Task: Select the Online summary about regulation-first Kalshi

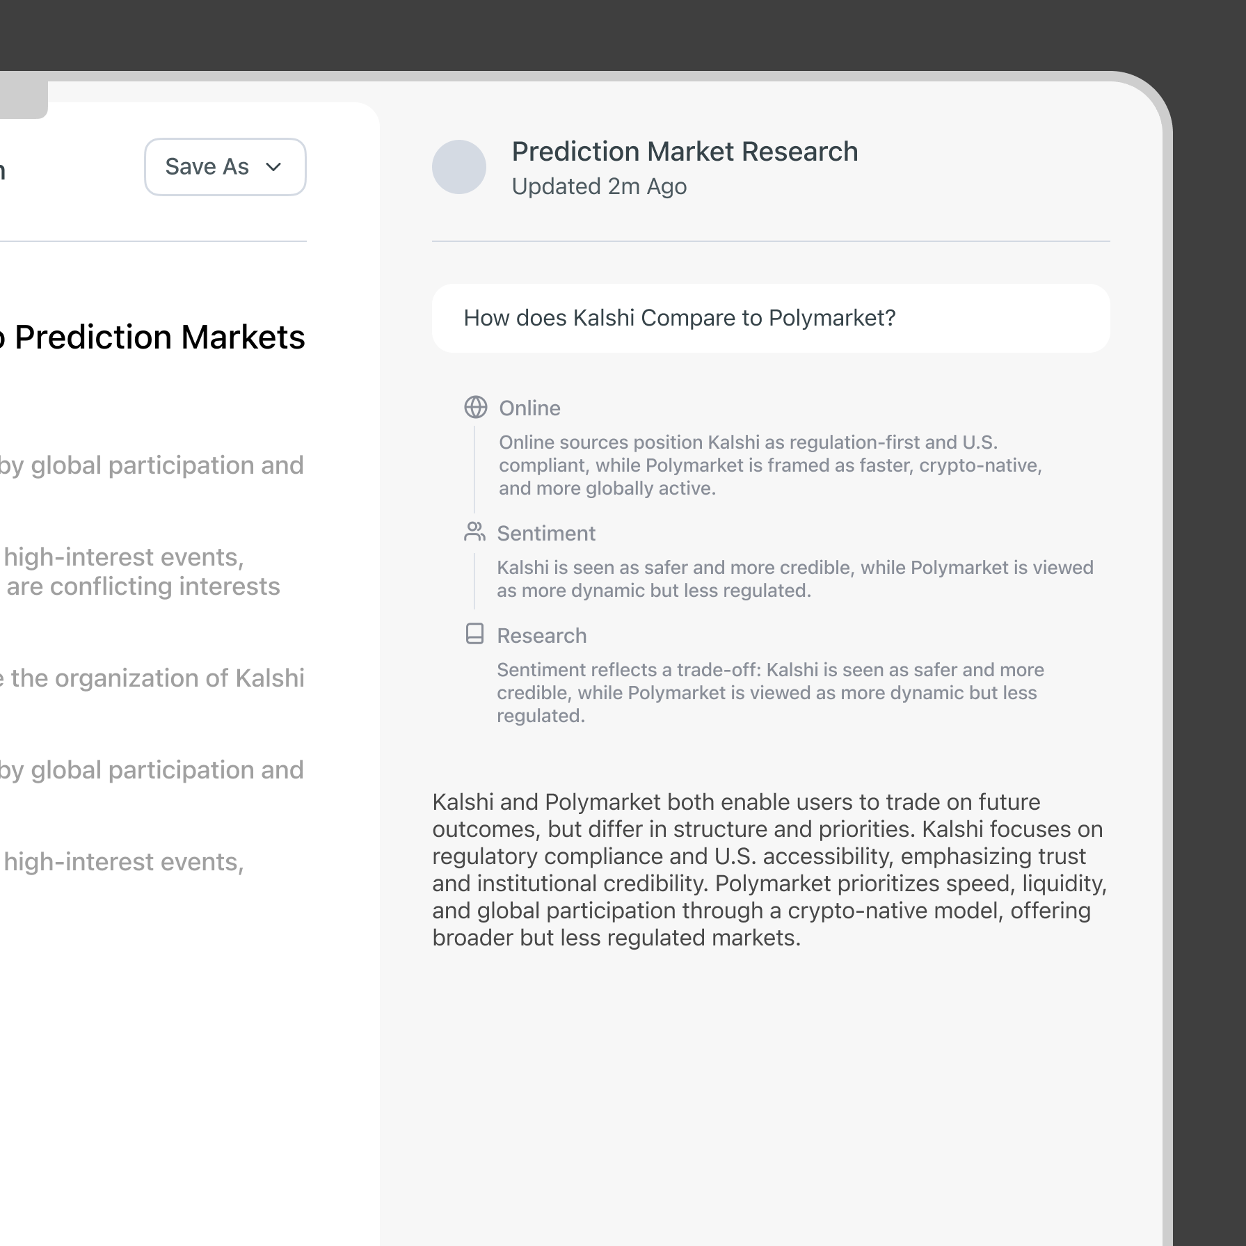Action: (x=770, y=465)
